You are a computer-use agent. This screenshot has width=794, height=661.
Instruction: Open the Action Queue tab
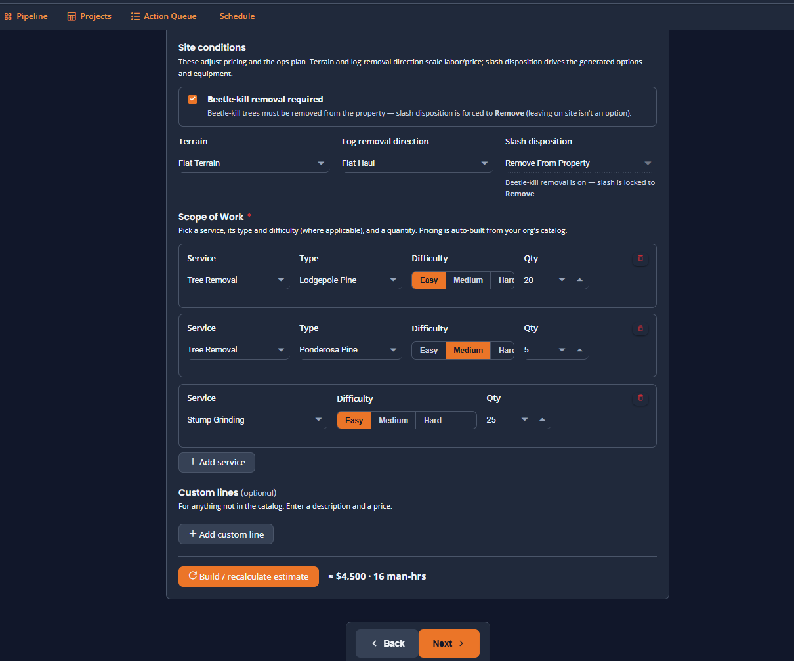[163, 16]
